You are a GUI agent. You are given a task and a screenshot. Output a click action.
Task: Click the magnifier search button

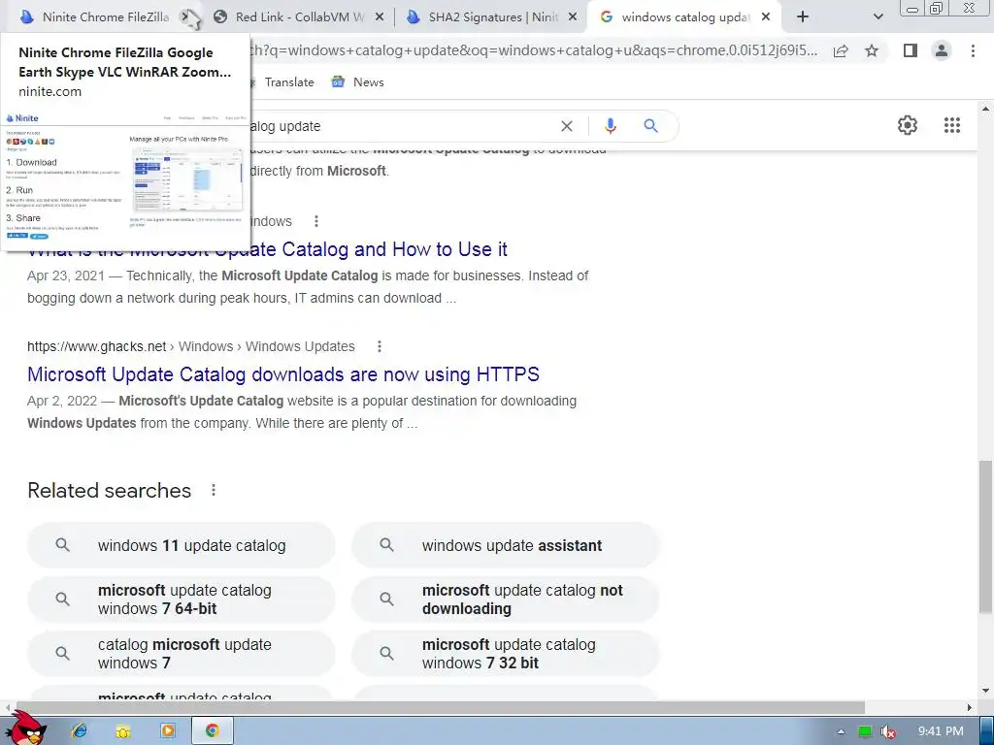click(651, 126)
